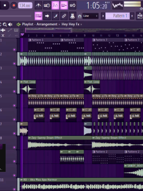Click the stamp tool icon
Viewport: 143px width, 191px height.
(72, 16)
